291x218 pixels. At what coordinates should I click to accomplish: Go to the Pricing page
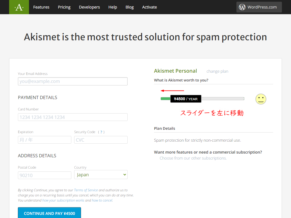click(64, 7)
